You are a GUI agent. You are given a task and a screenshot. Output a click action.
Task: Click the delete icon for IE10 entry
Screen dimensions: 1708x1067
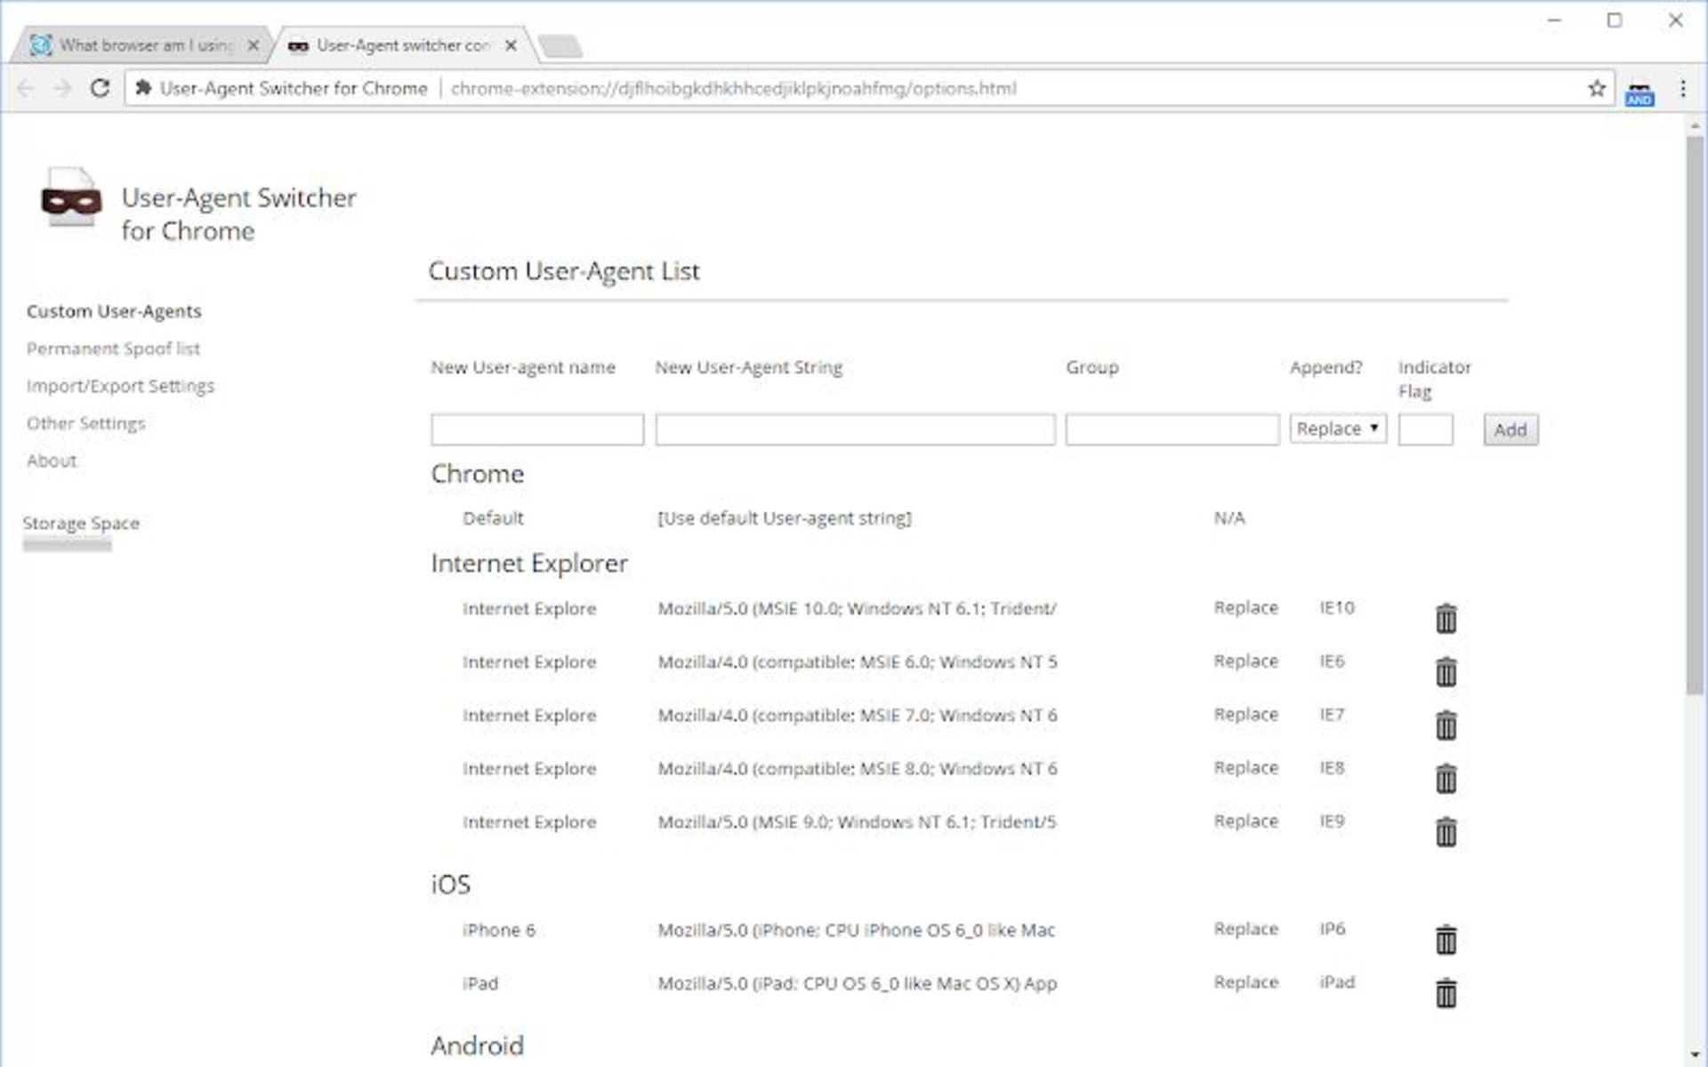(x=1447, y=618)
